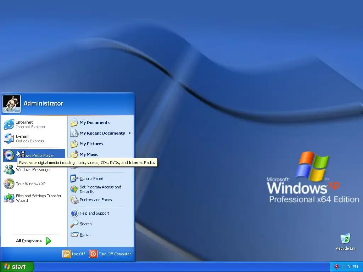Expand My Recent Documents submenu arrow

coord(130,133)
